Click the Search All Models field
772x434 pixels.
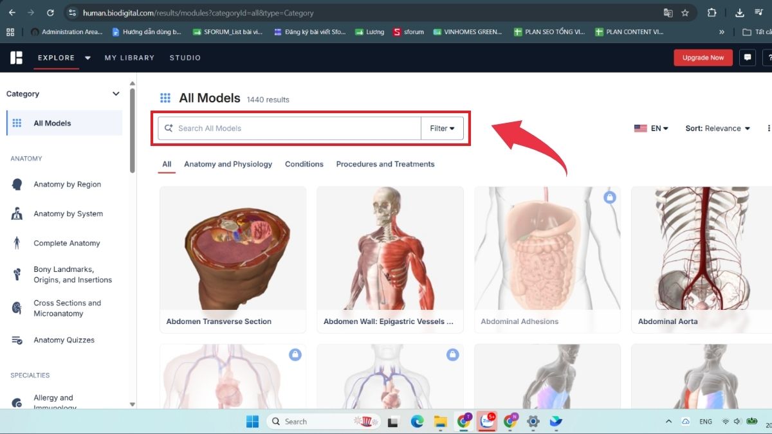[289, 128]
